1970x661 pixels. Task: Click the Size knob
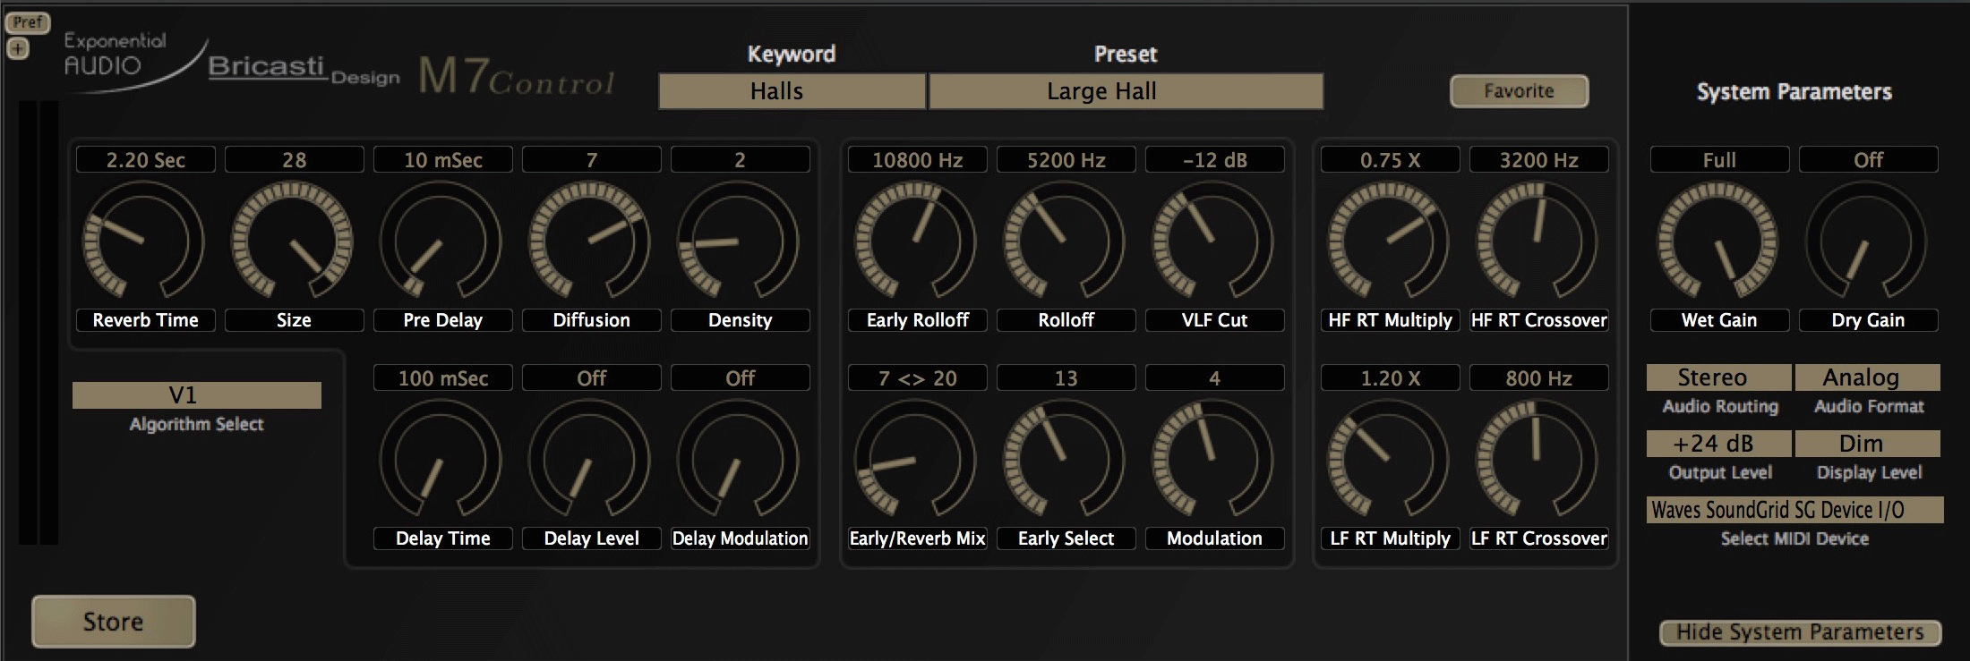292,241
